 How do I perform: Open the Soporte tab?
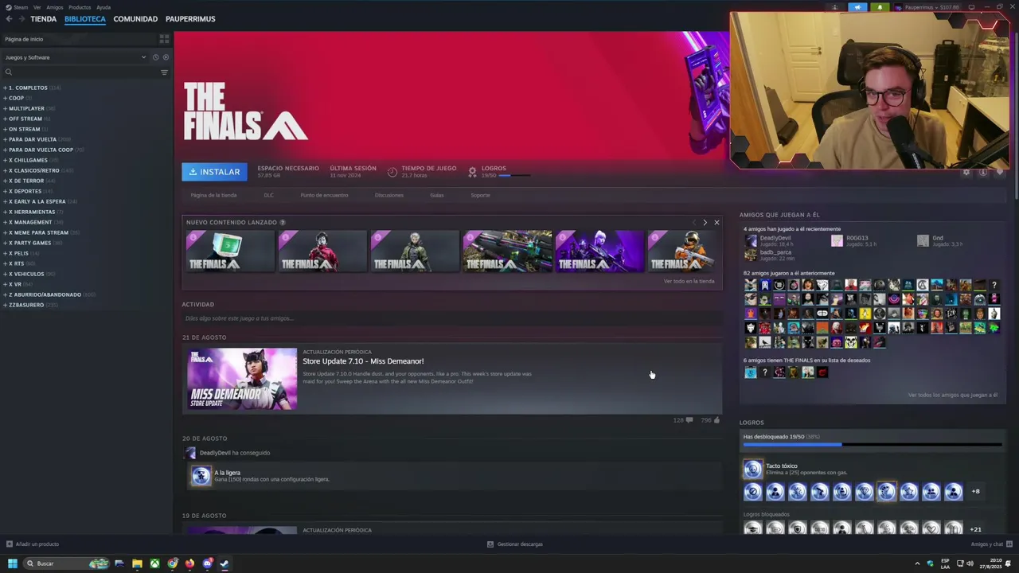click(x=480, y=195)
